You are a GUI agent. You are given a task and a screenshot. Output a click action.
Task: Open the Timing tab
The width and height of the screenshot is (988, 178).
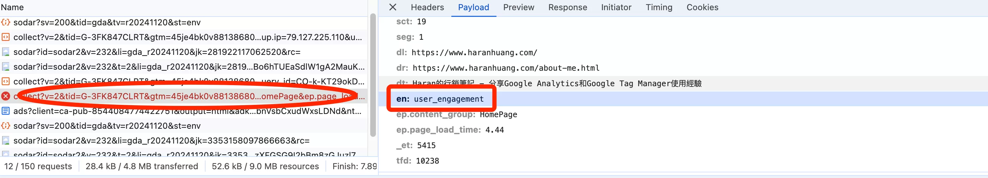click(659, 7)
